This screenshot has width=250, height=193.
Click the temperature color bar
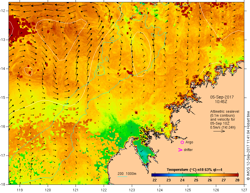(195, 175)
